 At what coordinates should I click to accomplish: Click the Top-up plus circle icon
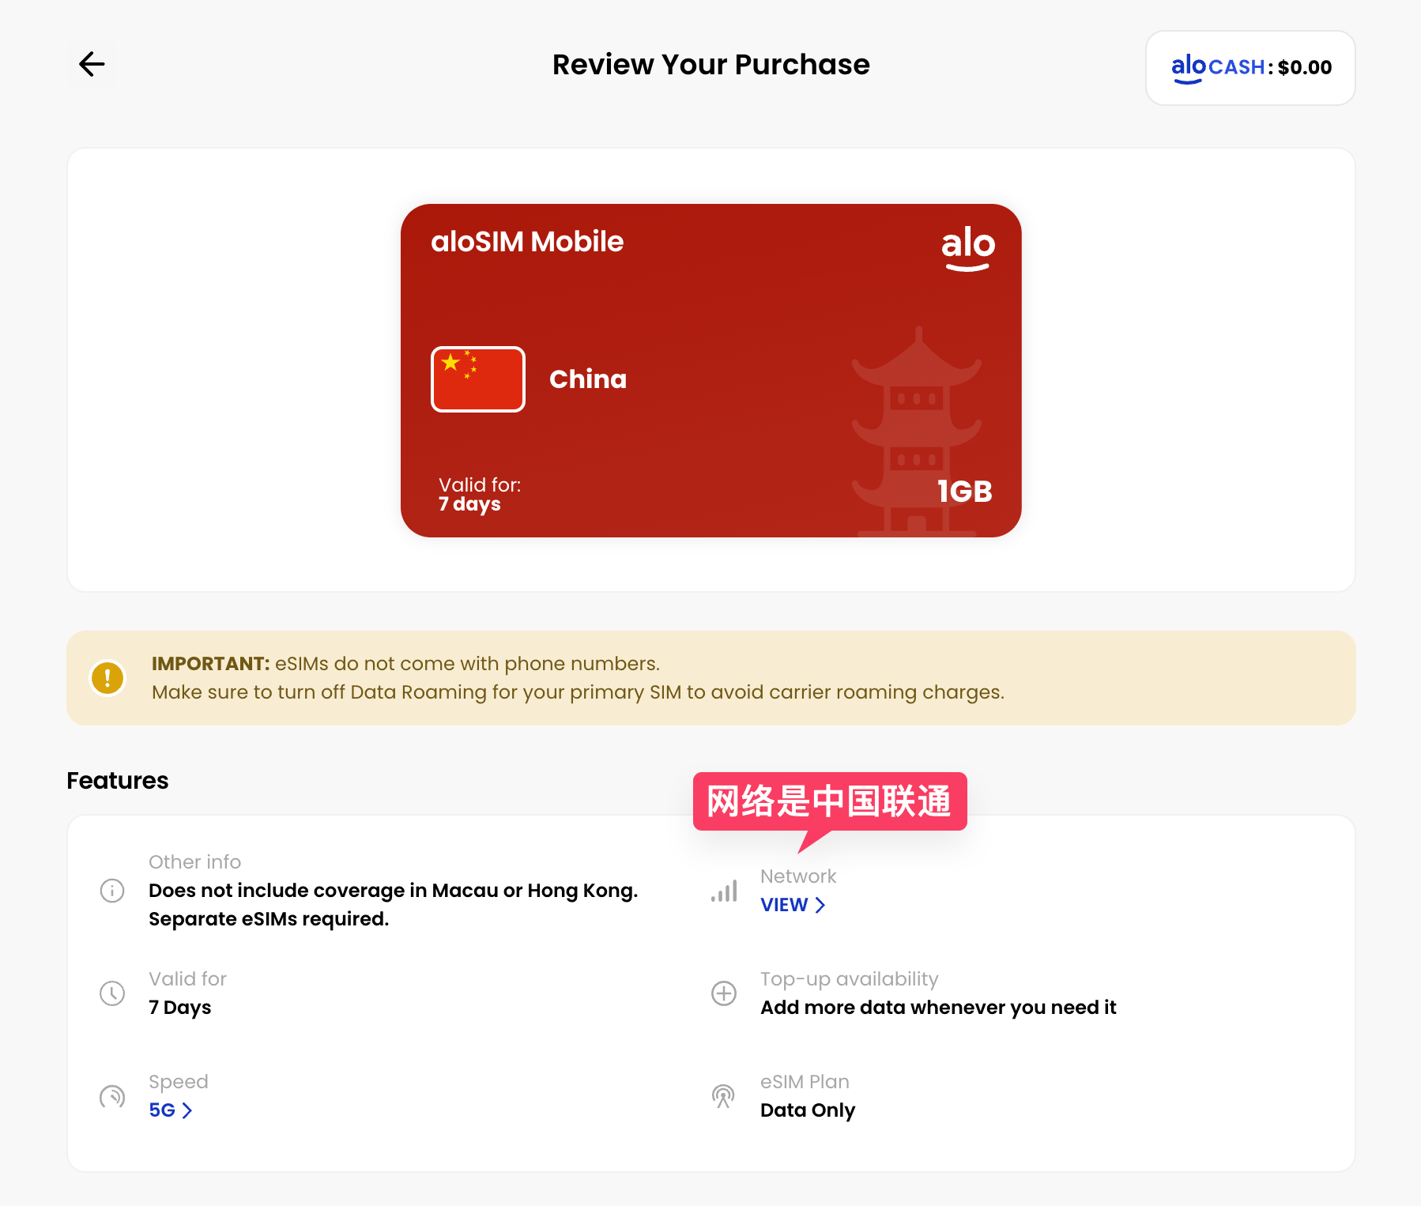[x=724, y=993]
